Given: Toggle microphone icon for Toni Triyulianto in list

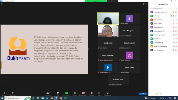Looking at the screenshot, I should [174, 20].
